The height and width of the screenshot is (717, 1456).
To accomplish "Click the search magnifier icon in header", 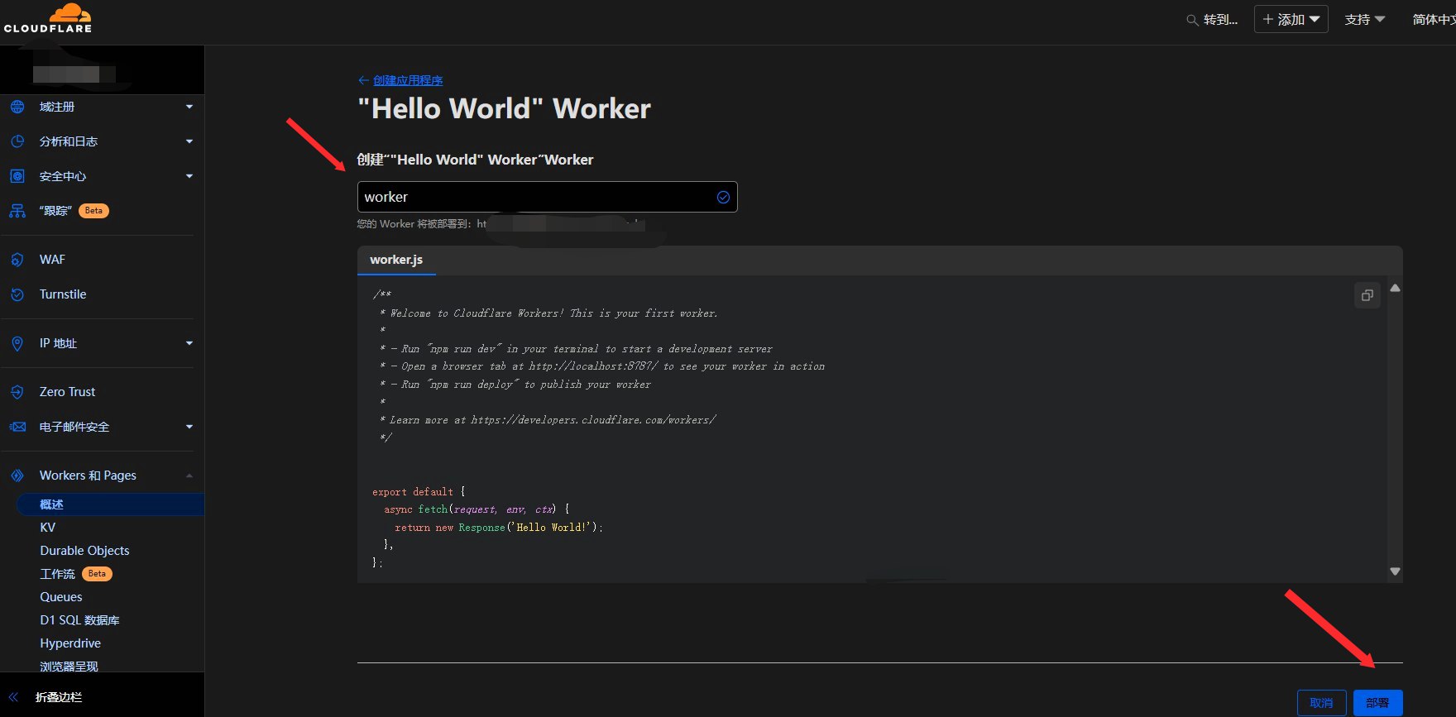I will pyautogui.click(x=1192, y=20).
